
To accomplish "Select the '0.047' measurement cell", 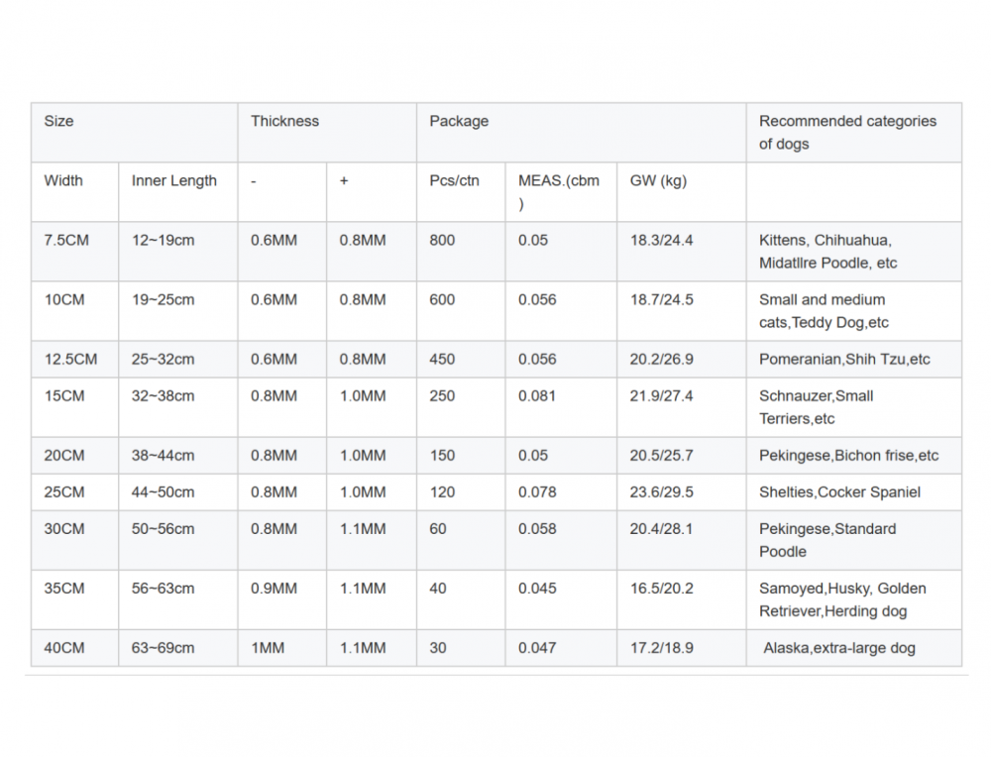I will coord(561,648).
